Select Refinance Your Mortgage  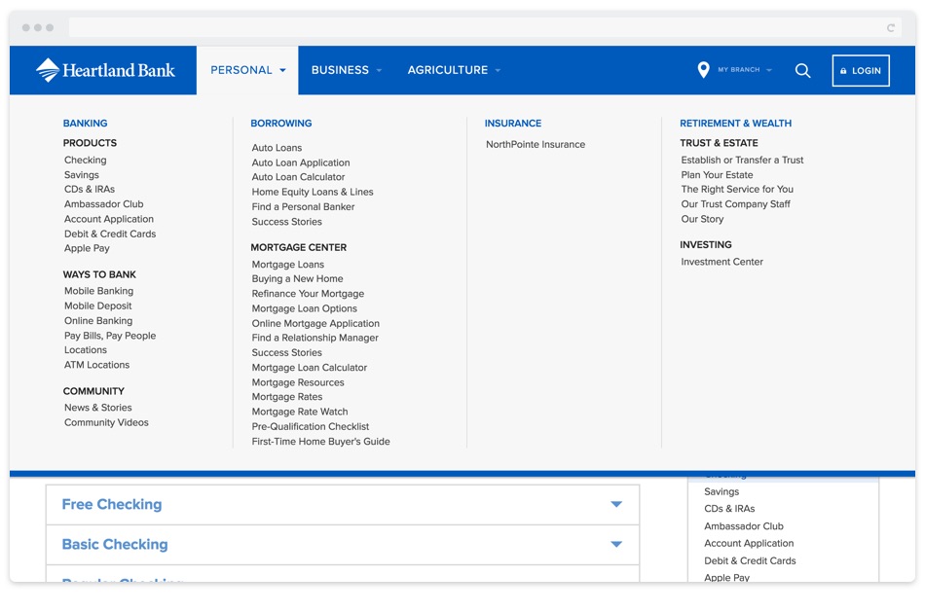(x=308, y=293)
